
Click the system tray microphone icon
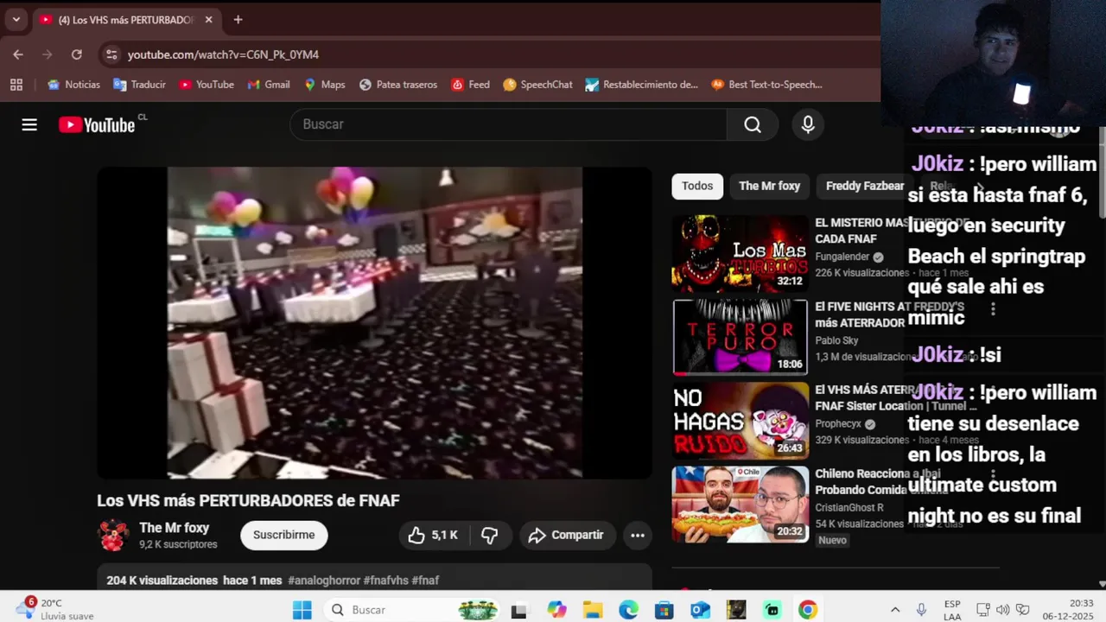tap(921, 610)
